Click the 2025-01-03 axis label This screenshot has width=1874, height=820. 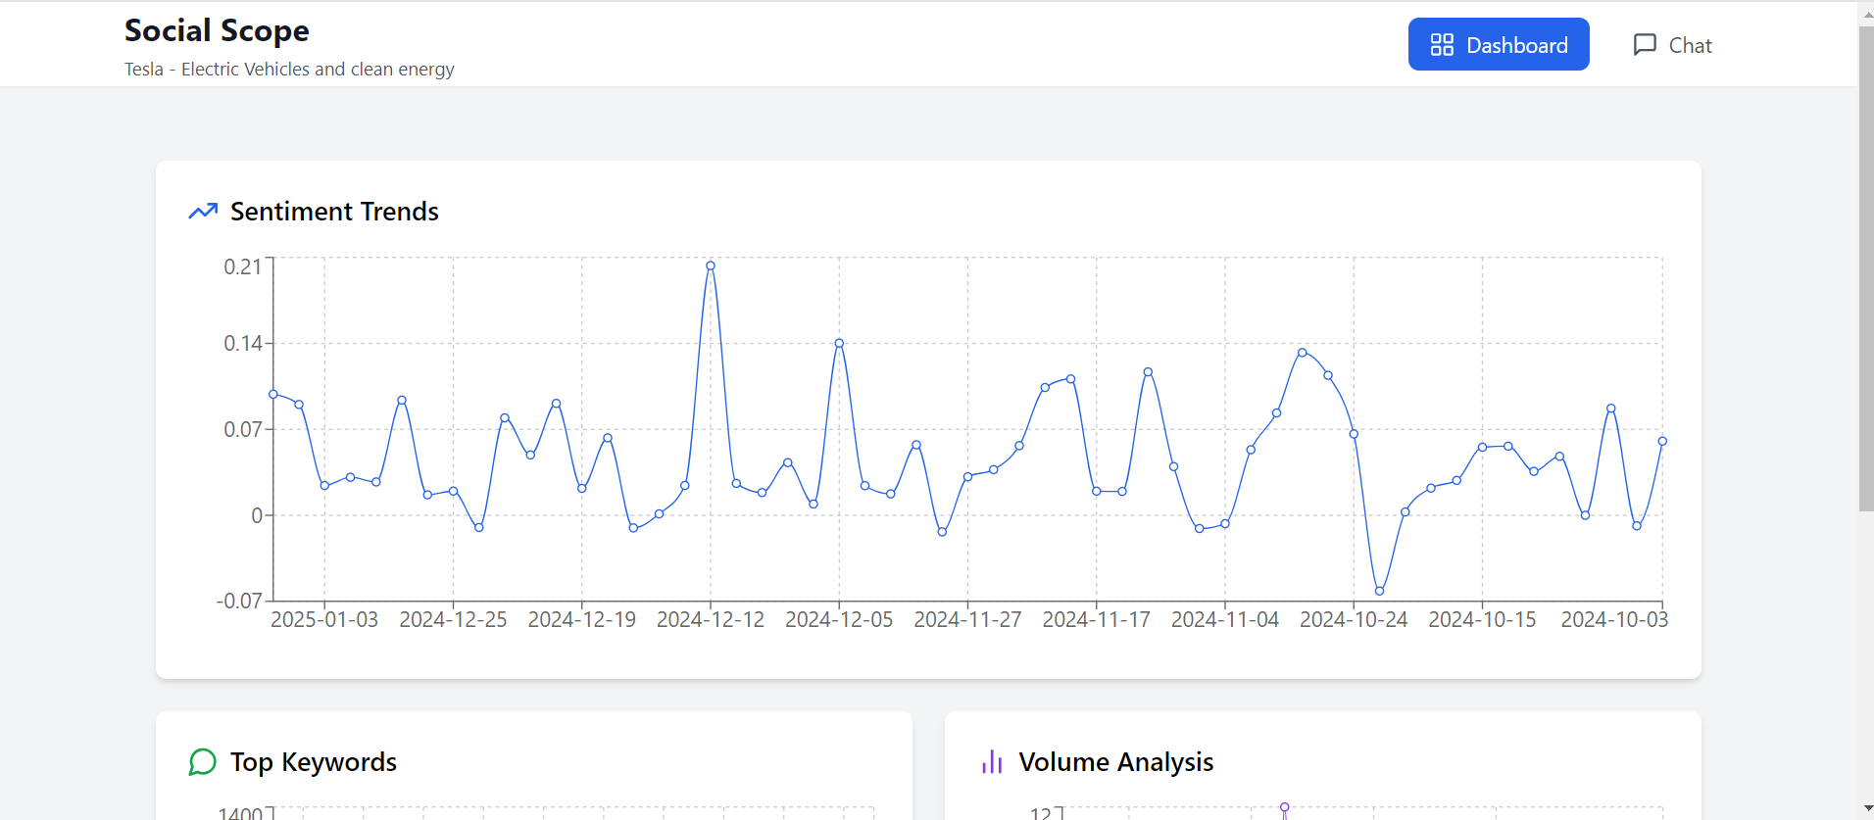[x=324, y=620]
